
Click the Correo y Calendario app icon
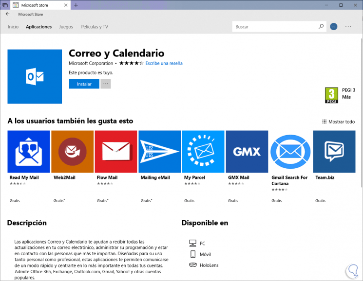point(35,76)
